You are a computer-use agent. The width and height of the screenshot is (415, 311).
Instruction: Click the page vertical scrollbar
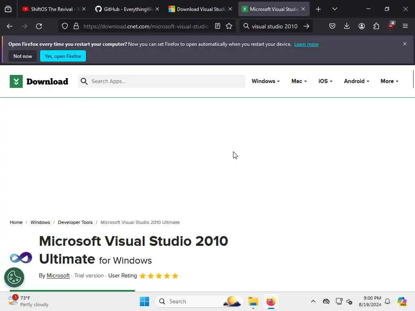(x=413, y=79)
